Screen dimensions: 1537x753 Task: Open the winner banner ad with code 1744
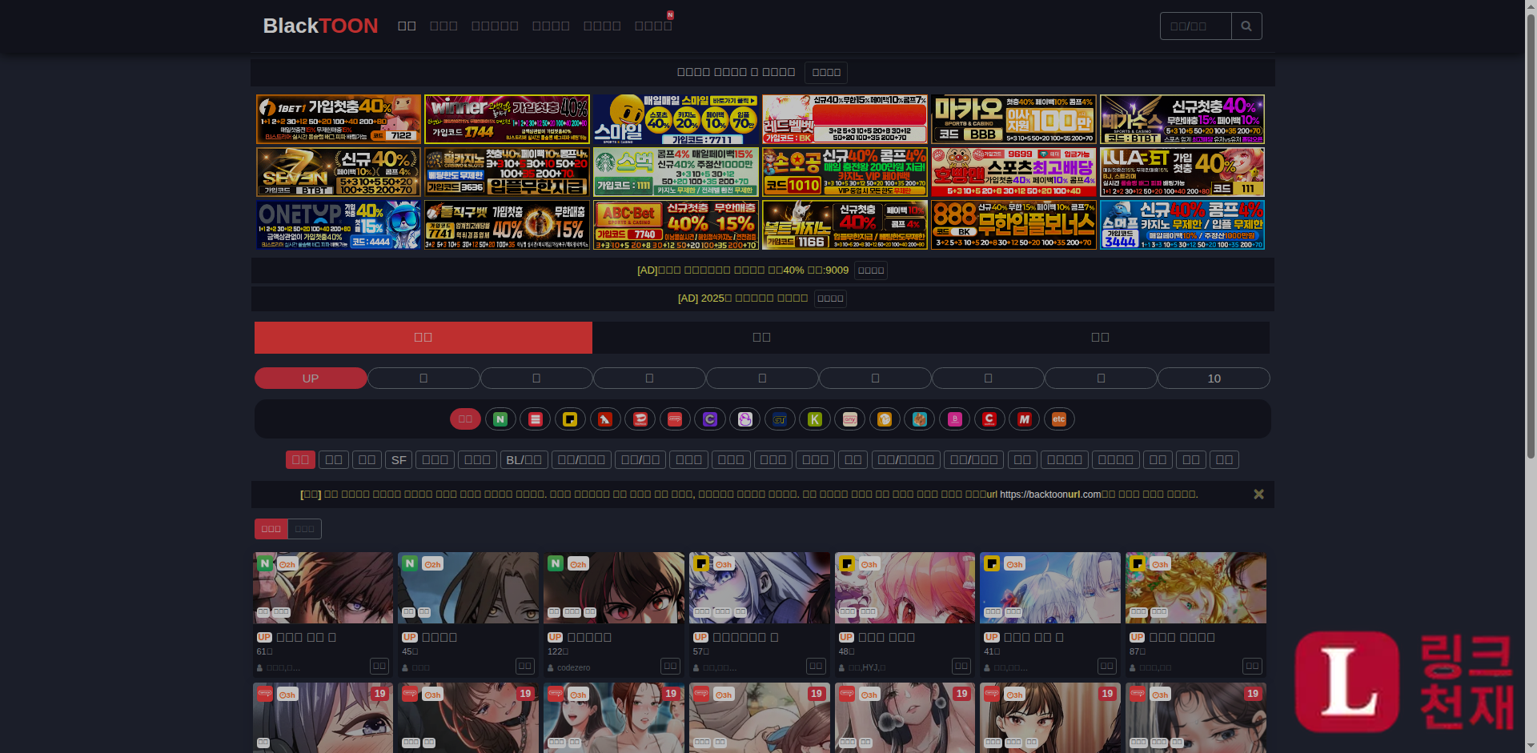click(507, 119)
